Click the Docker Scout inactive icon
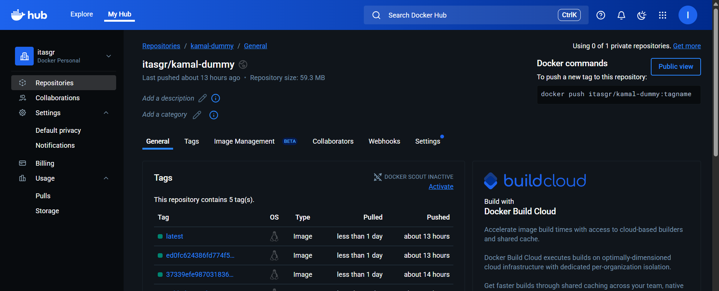Screen dimensions: 719x291 click(x=378, y=177)
